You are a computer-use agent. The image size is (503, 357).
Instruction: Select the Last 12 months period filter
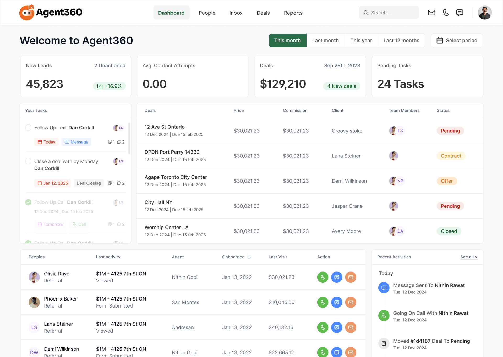click(401, 40)
